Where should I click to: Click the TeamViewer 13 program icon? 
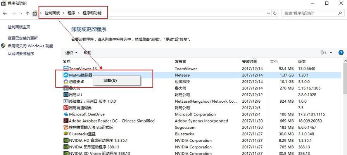tap(66, 69)
